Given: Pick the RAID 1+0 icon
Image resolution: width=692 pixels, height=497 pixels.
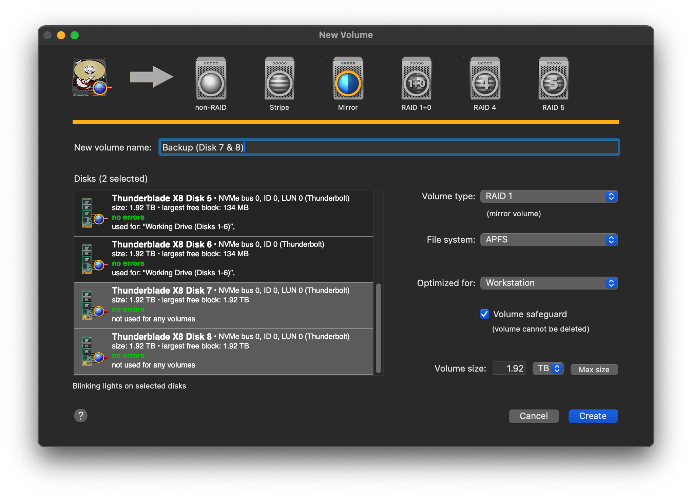Looking at the screenshot, I should point(416,79).
